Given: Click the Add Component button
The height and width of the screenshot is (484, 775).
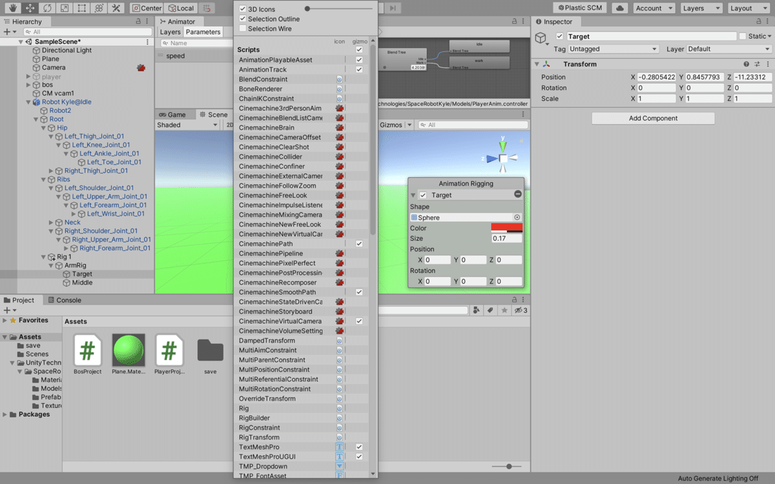Looking at the screenshot, I should (x=652, y=117).
